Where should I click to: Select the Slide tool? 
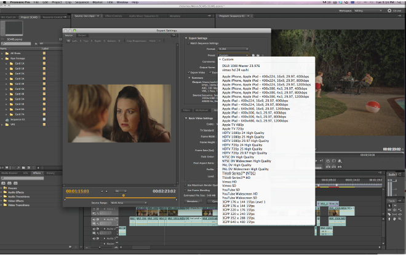[x=400, y=214]
